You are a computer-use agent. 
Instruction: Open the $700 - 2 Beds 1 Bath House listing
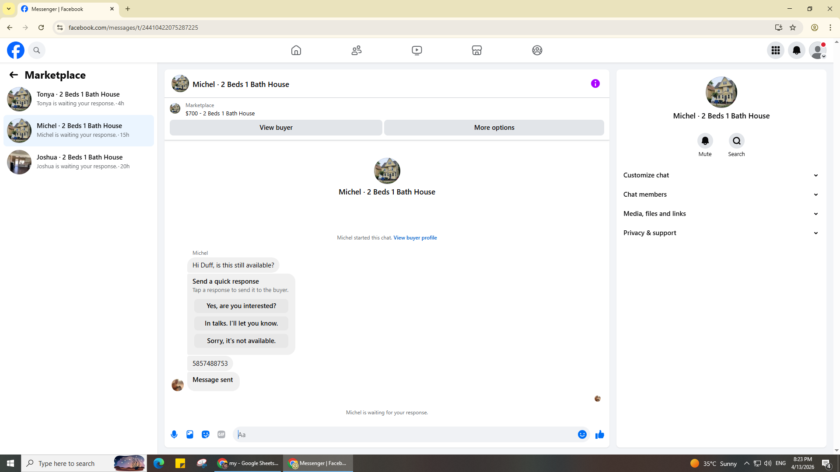[220, 113]
